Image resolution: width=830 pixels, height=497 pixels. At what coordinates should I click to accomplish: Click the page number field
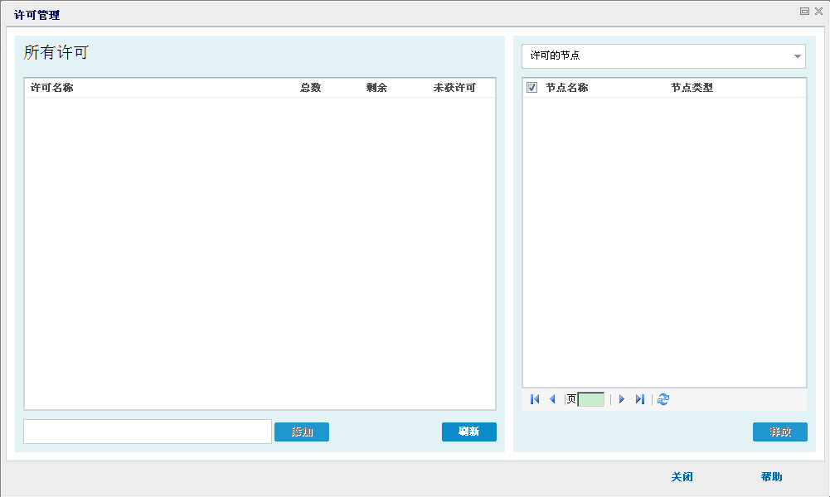590,399
